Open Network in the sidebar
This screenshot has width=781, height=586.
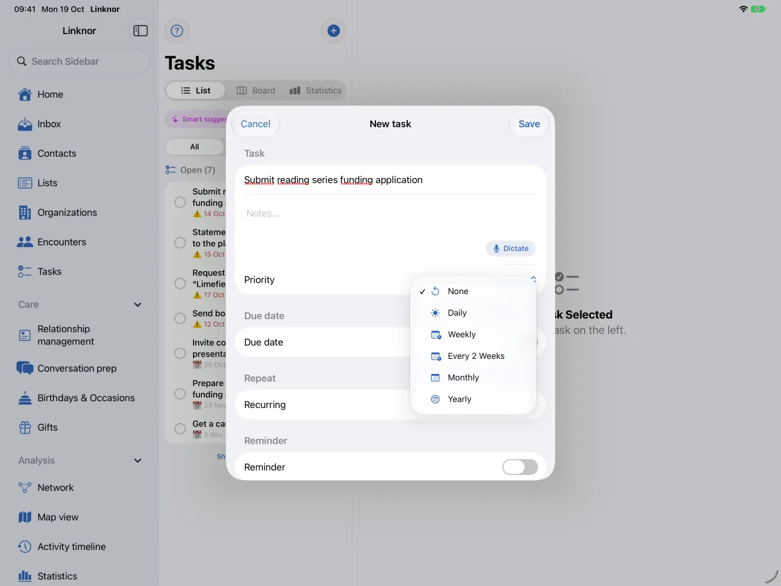79,488
